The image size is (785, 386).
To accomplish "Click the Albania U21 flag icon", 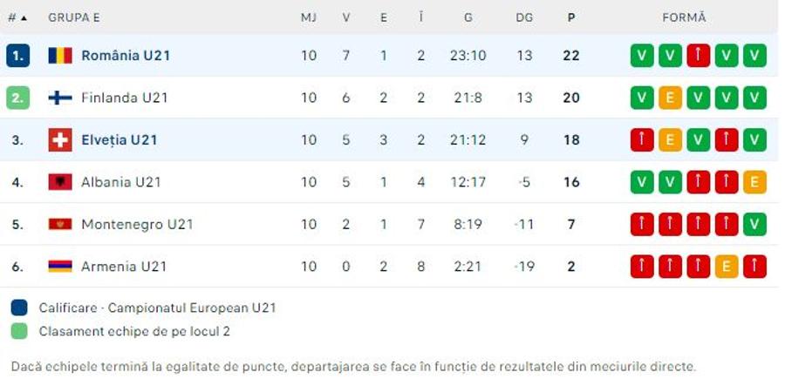I will [60, 182].
